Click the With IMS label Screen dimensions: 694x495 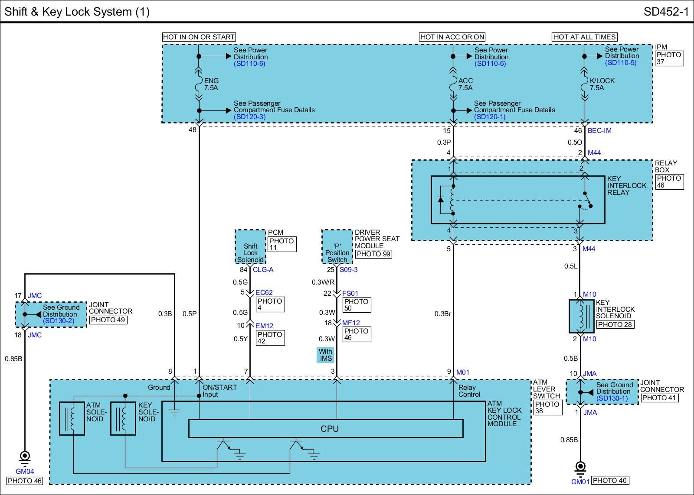[x=325, y=355]
